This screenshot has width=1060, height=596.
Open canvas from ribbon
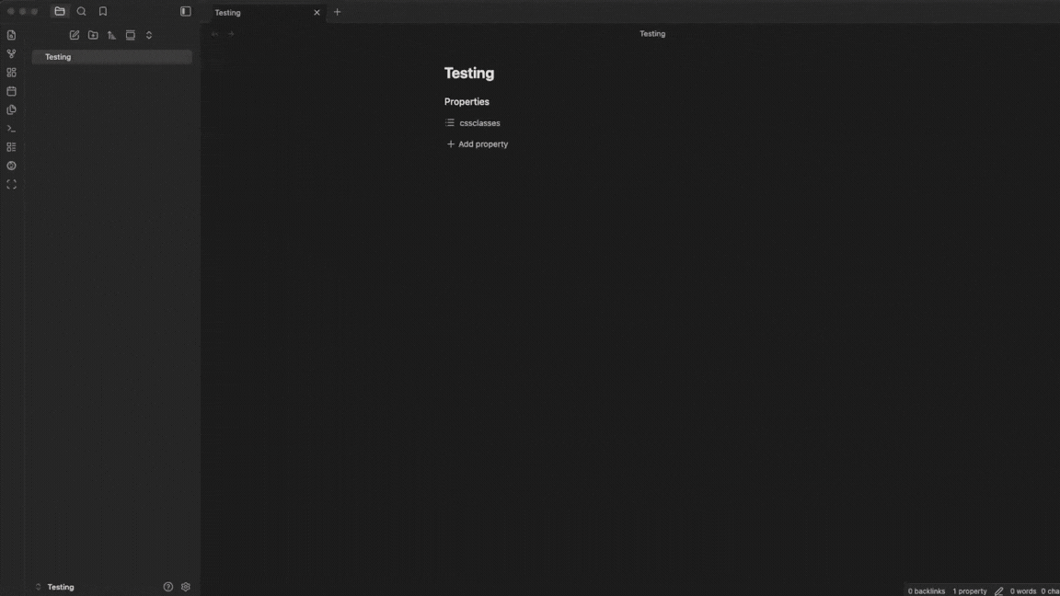[x=11, y=73]
